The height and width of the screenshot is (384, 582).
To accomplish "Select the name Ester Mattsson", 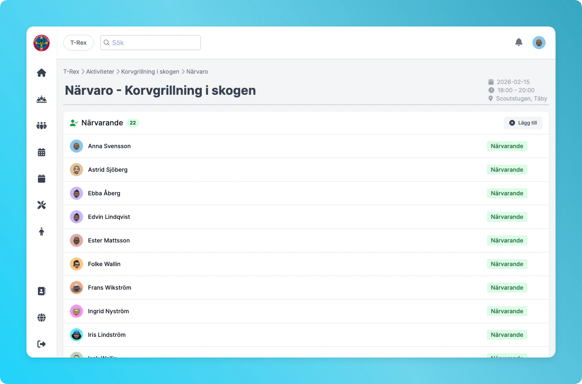I will tap(109, 240).
